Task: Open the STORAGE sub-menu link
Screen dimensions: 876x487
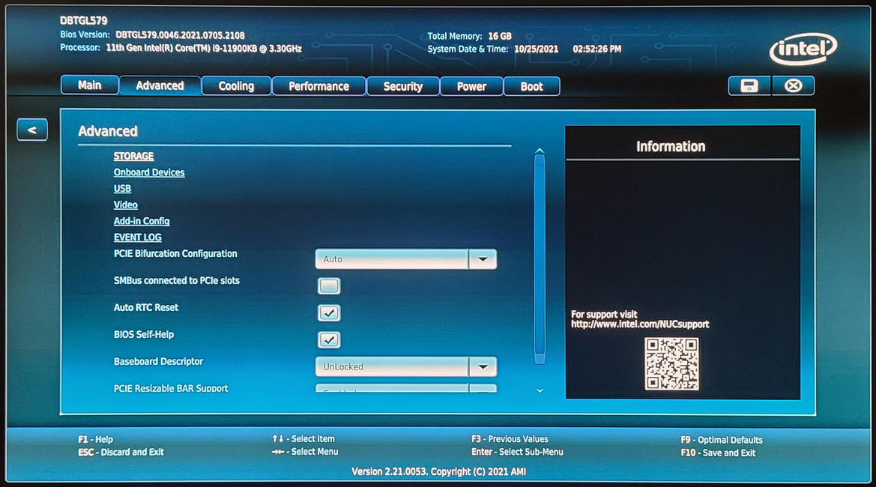Action: coord(133,157)
